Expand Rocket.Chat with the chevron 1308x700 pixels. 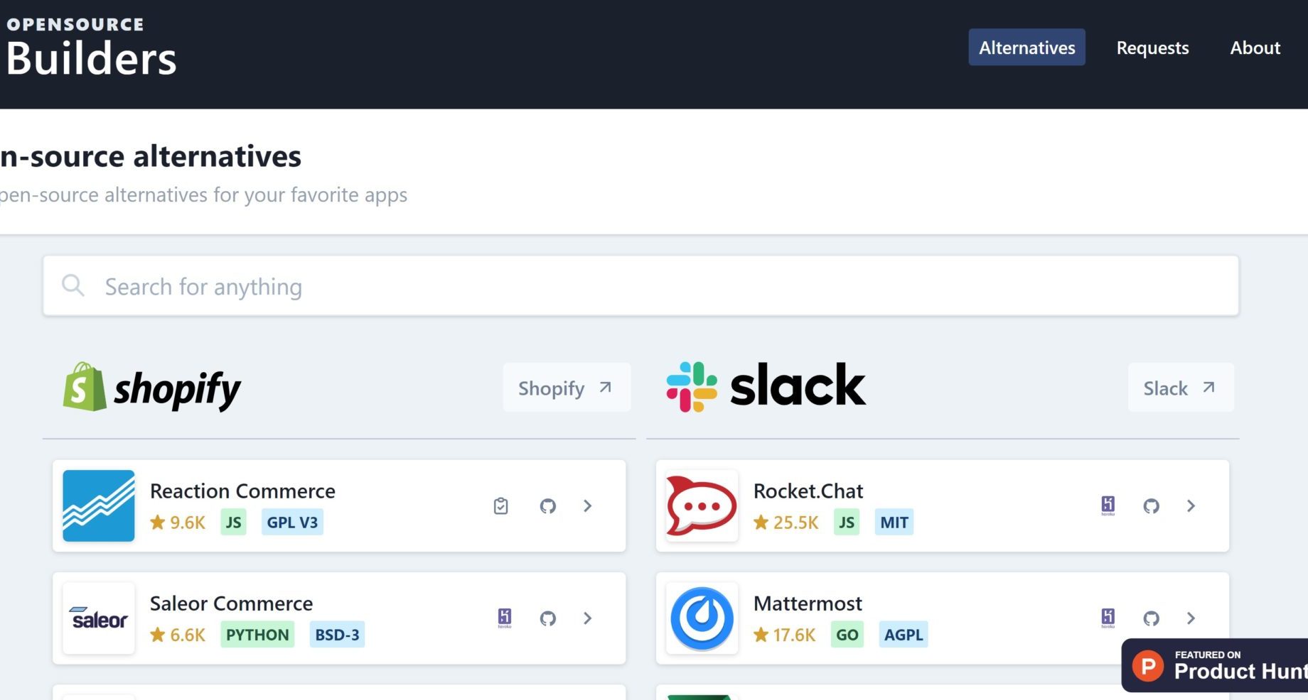tap(1191, 506)
